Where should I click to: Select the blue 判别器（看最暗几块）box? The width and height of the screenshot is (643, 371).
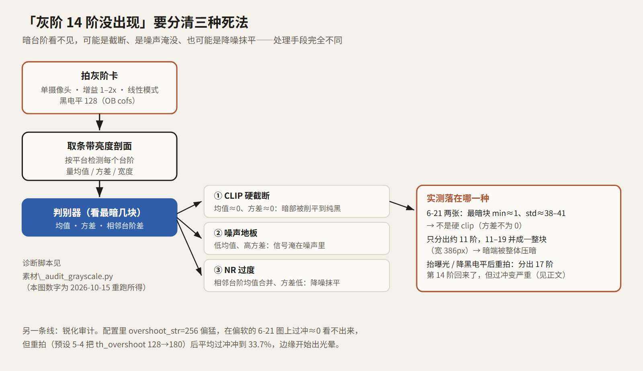coord(100,217)
